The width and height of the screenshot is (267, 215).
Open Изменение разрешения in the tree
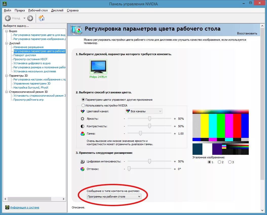tap(28, 47)
